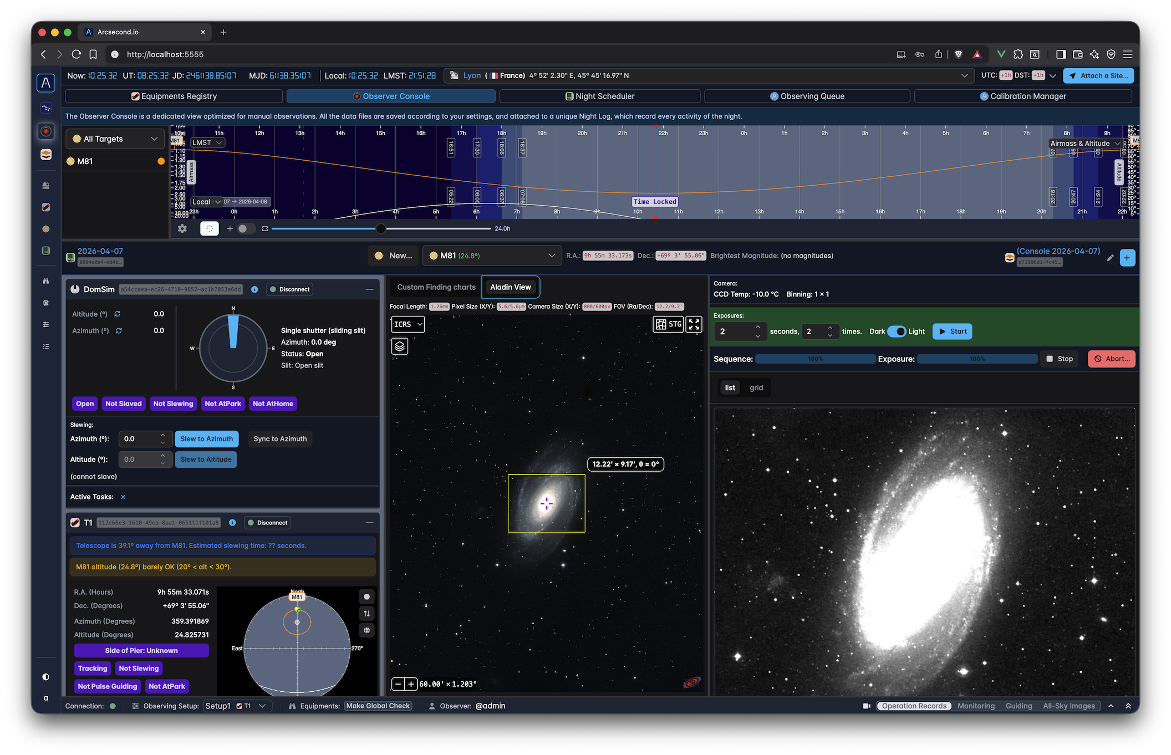Start the exposure sequence

[x=953, y=331]
